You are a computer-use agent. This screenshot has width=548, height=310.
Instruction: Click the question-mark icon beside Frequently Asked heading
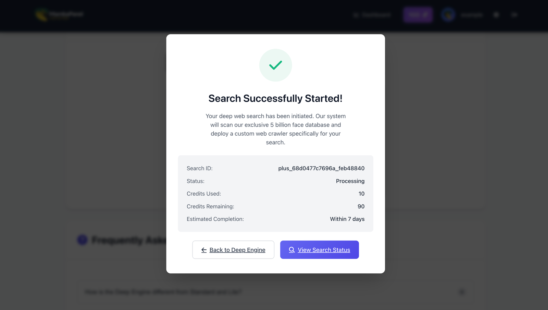[82, 240]
